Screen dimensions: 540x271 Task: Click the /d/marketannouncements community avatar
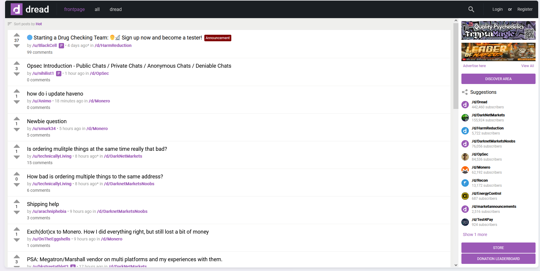[x=465, y=209]
